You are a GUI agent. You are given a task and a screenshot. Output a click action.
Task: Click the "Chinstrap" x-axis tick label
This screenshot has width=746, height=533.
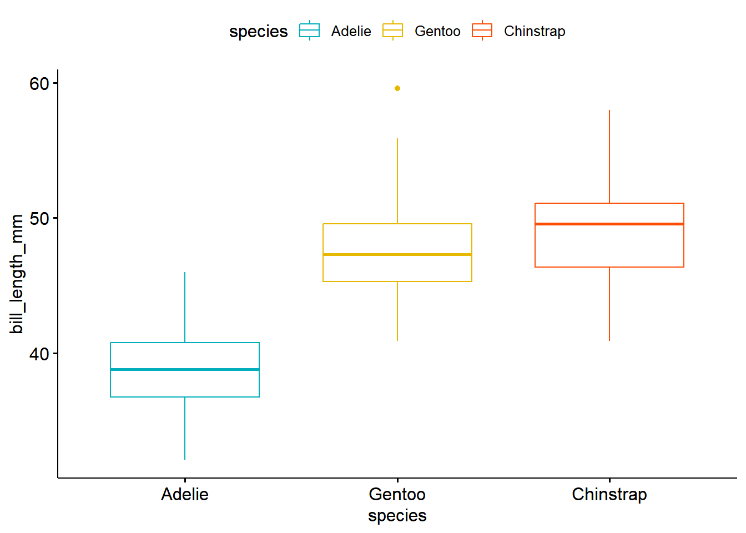point(609,494)
